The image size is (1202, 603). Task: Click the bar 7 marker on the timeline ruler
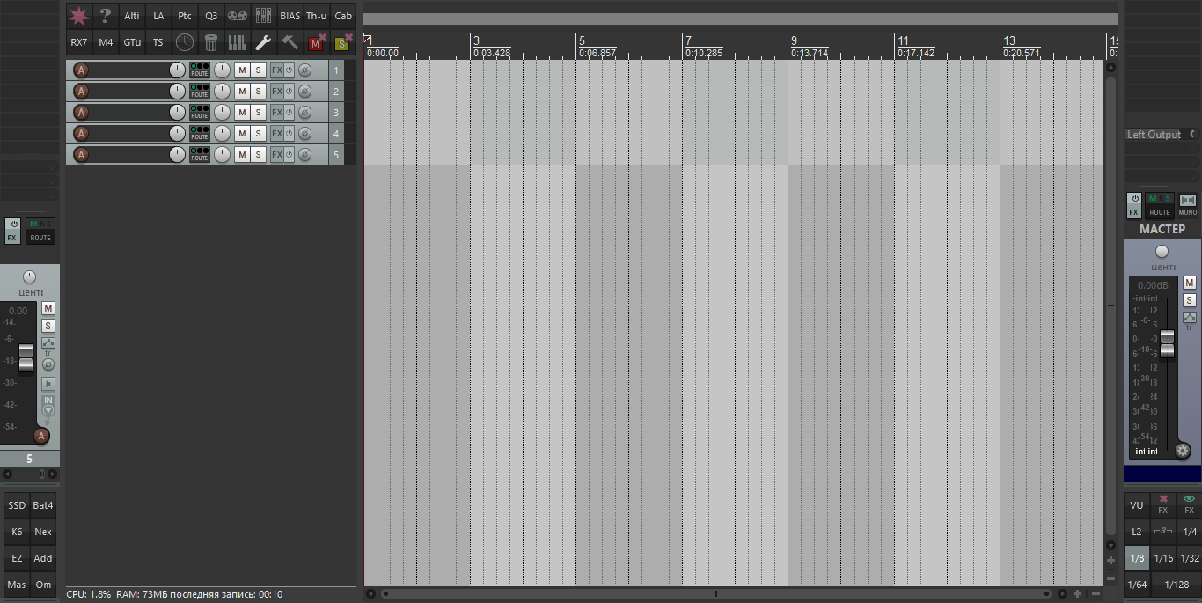pyautogui.click(x=688, y=41)
